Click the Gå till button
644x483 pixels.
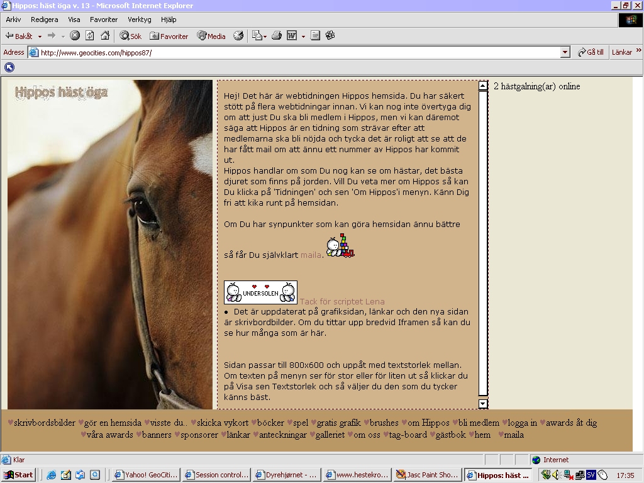coord(591,52)
